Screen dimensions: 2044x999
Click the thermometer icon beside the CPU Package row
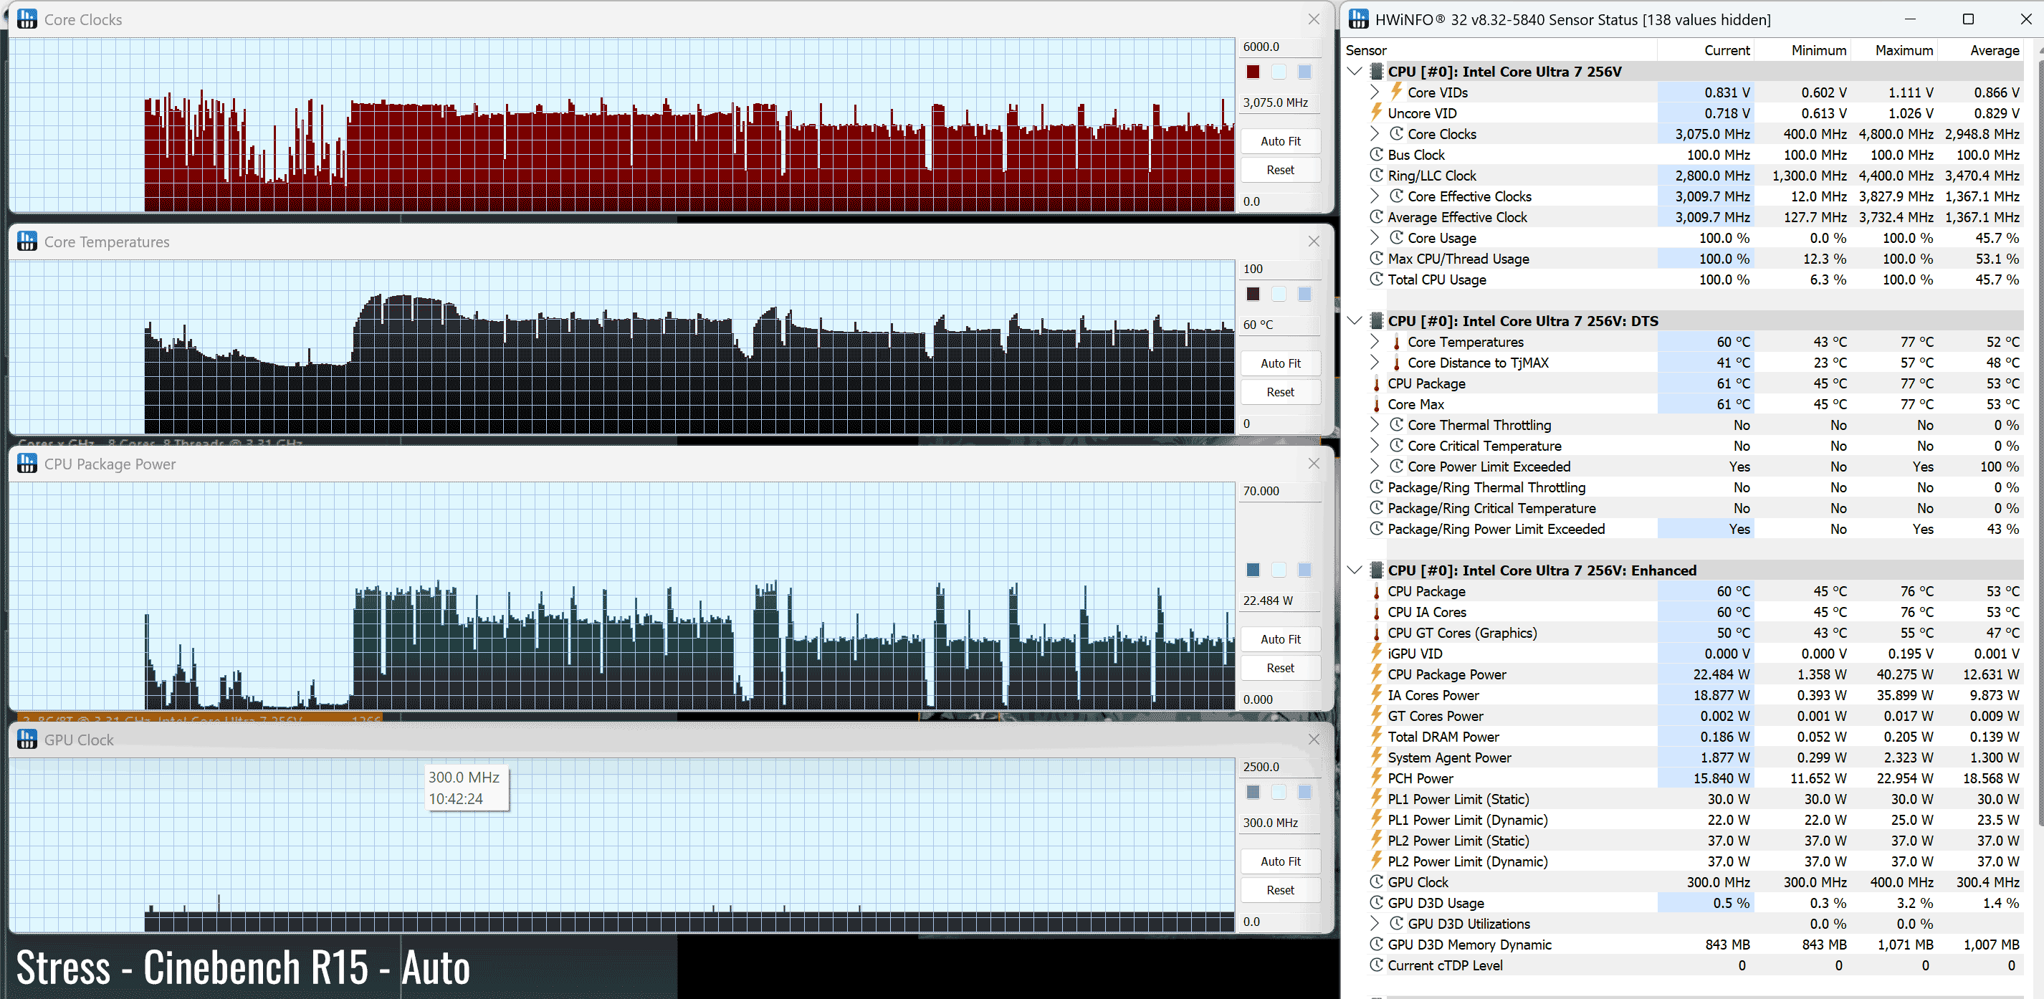[1376, 384]
